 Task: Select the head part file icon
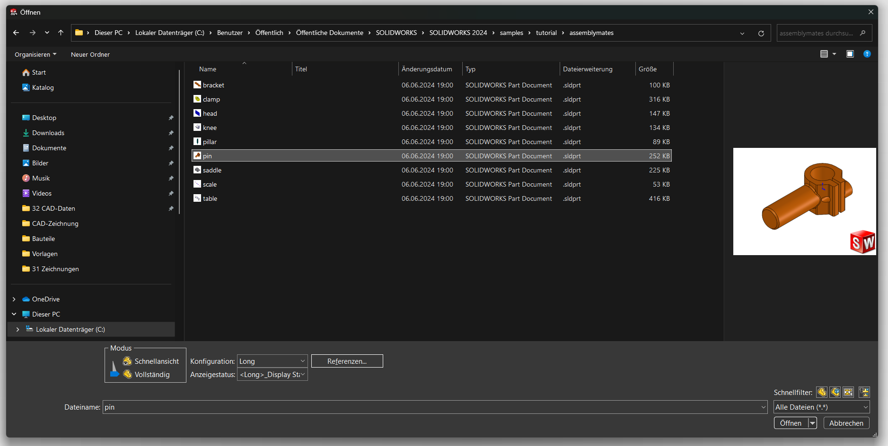pos(197,113)
